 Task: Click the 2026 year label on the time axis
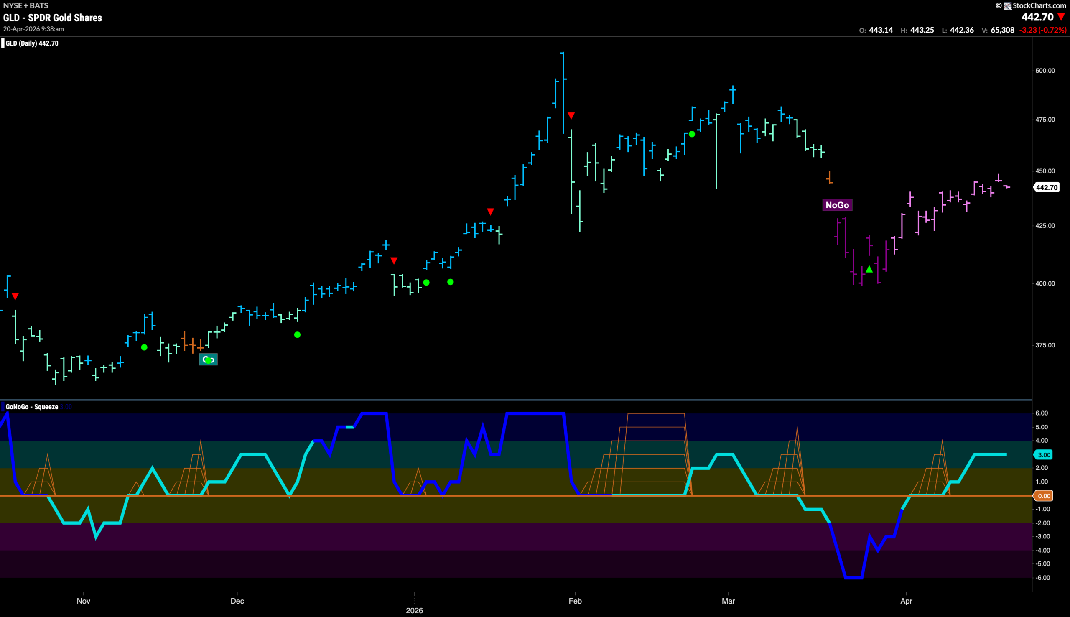click(x=414, y=610)
